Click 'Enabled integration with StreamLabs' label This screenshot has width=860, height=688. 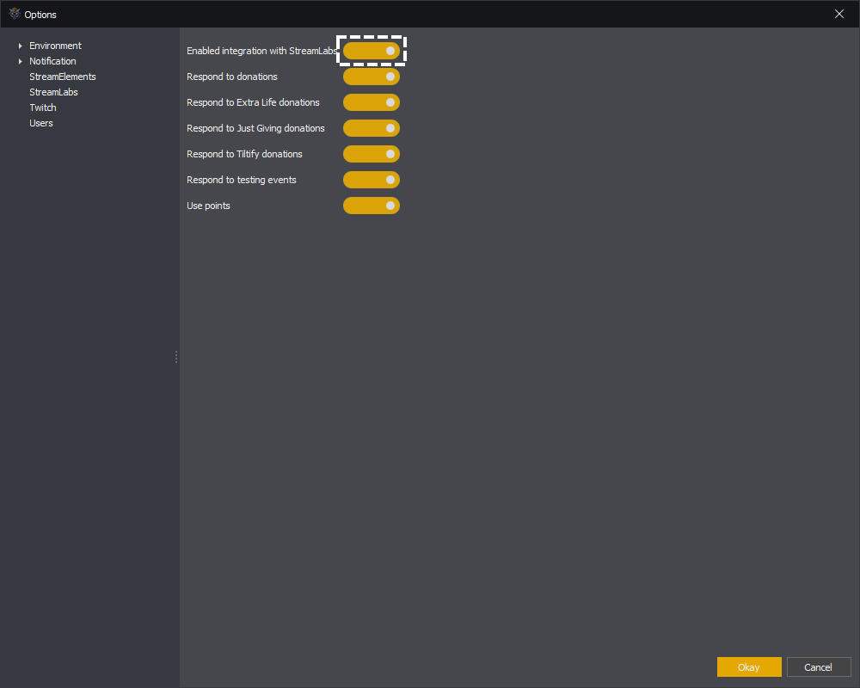coord(262,51)
